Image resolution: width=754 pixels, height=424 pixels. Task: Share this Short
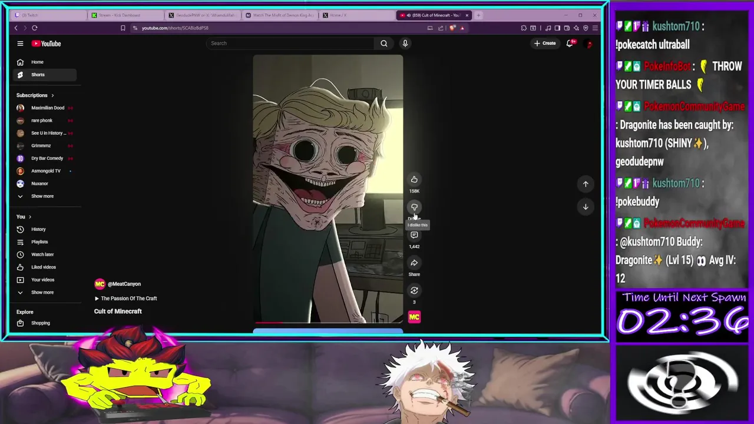click(414, 263)
